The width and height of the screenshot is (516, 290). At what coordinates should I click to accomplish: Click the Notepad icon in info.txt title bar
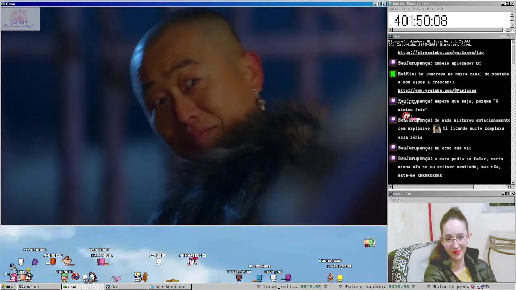[390, 4]
